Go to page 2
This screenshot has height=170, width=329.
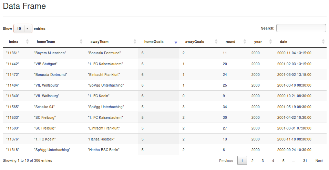(x=252, y=161)
